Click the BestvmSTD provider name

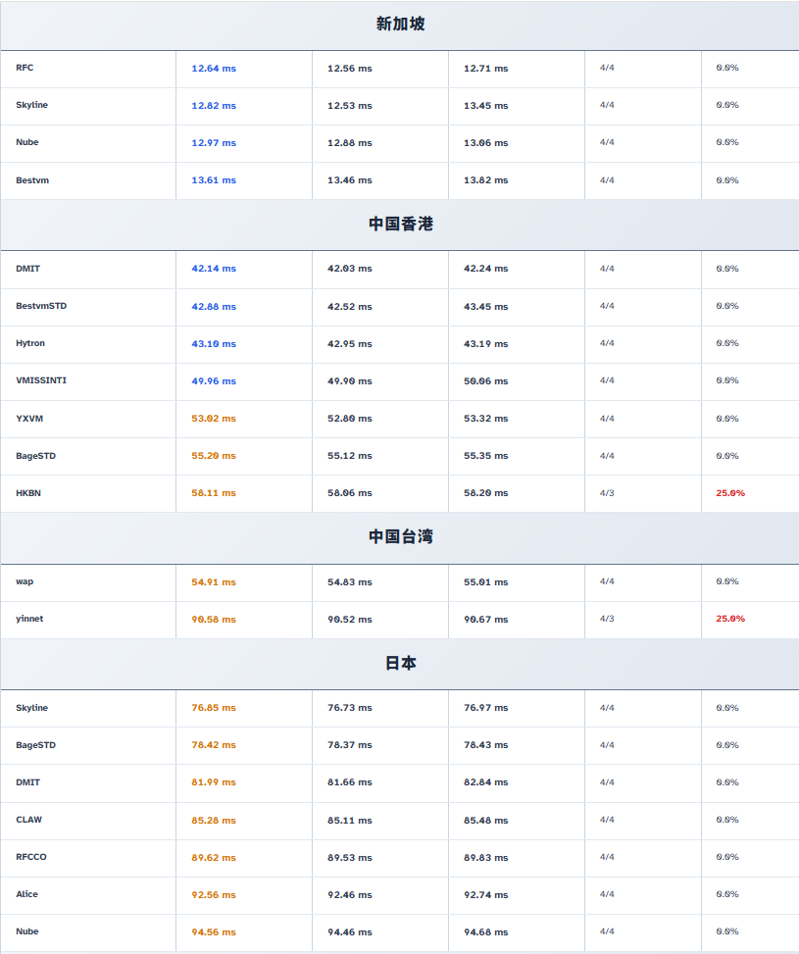(41, 306)
